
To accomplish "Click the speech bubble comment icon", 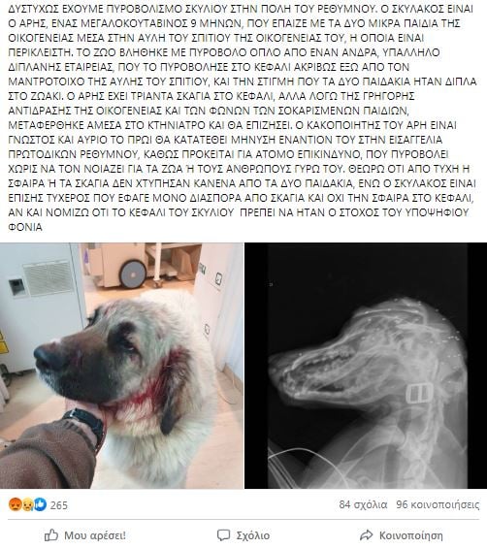I will pyautogui.click(x=223, y=535).
